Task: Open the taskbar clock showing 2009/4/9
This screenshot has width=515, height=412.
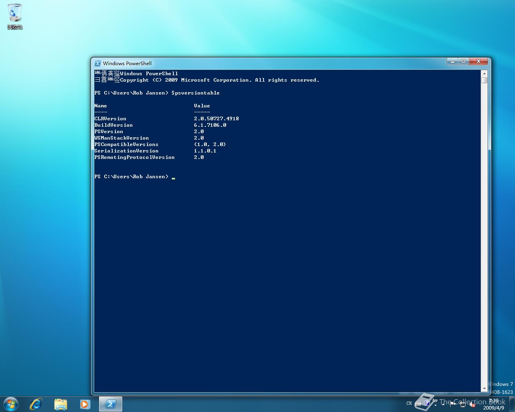Action: click(x=494, y=404)
